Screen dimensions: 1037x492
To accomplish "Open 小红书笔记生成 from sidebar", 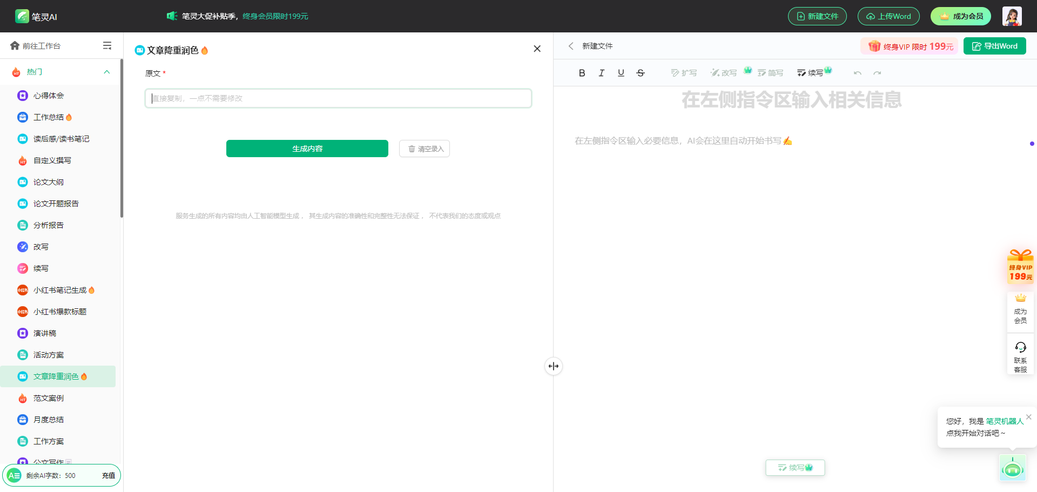I will (x=59, y=290).
